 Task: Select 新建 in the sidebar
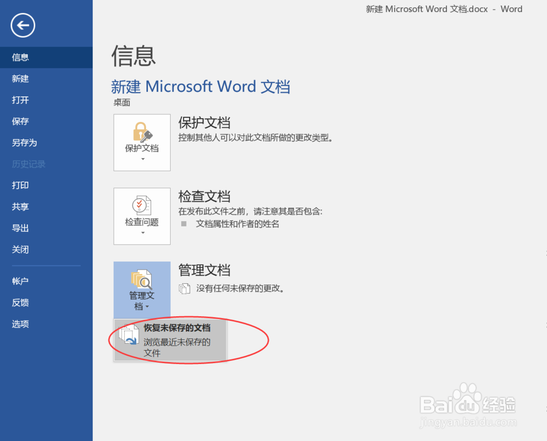click(x=46, y=78)
